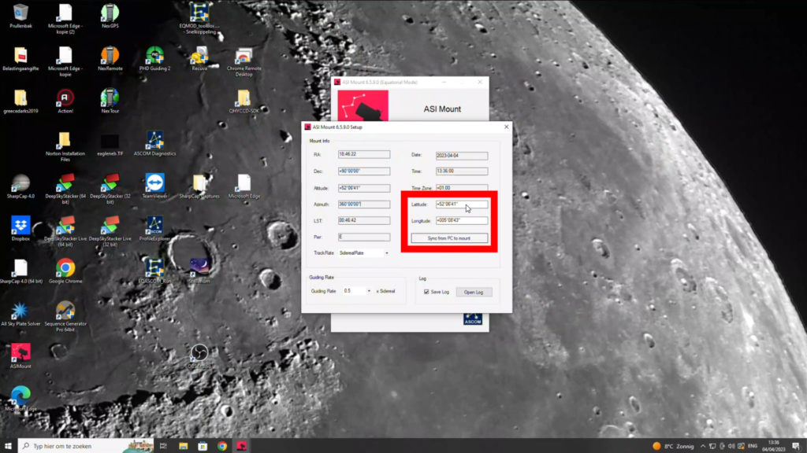This screenshot has height=453, width=807.
Task: Select the EQMOD_toolbox Snelkoppeling shortcut
Action: tap(199, 19)
